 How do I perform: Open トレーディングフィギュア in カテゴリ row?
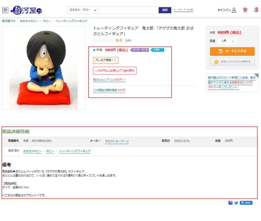[x=75, y=151]
